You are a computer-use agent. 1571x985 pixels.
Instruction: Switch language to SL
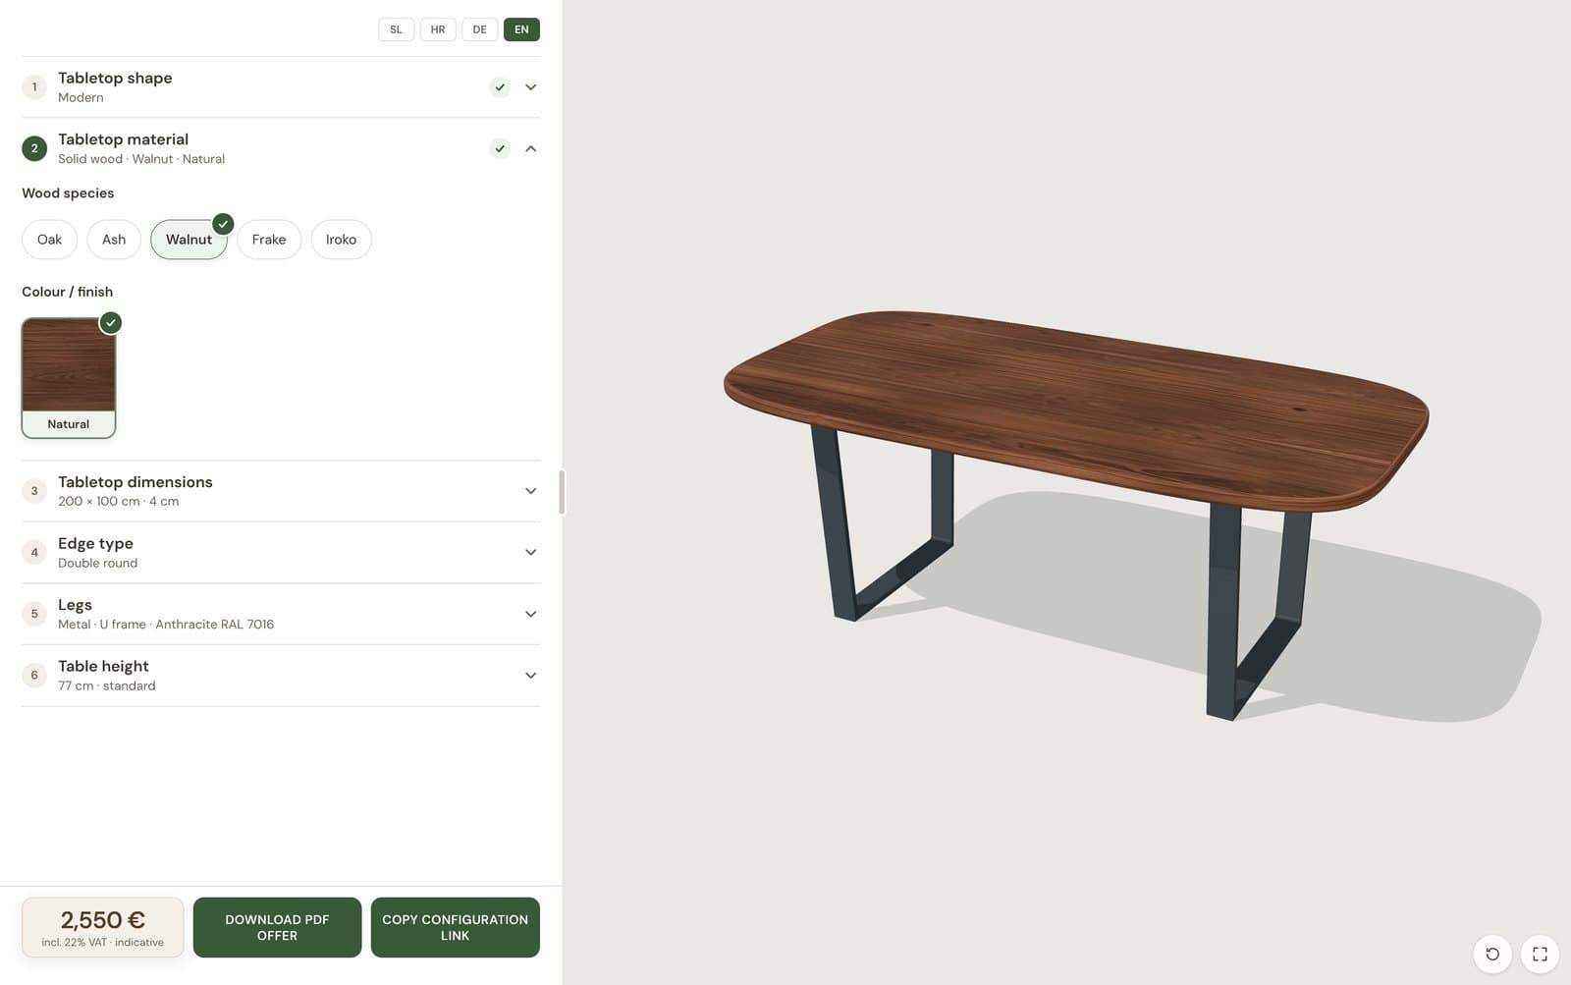tap(396, 29)
